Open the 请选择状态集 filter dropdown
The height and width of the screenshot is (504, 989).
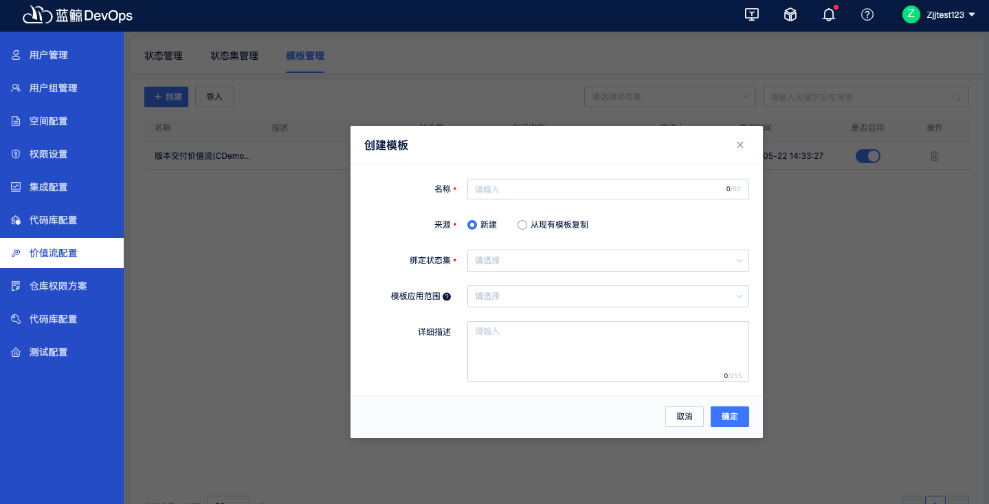click(x=670, y=97)
